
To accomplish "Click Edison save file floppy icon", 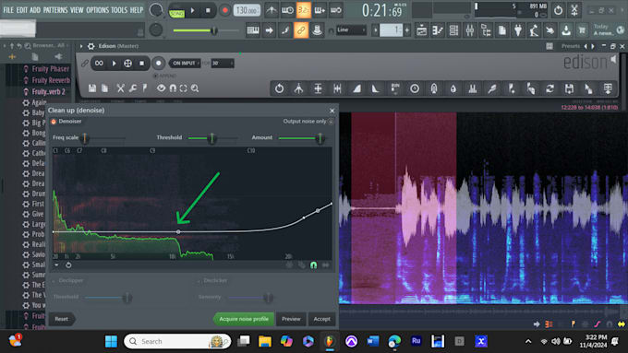I will tap(92, 88).
